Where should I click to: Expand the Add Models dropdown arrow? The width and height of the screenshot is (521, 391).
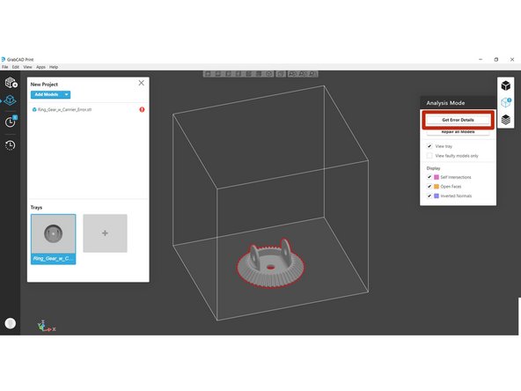pos(67,94)
